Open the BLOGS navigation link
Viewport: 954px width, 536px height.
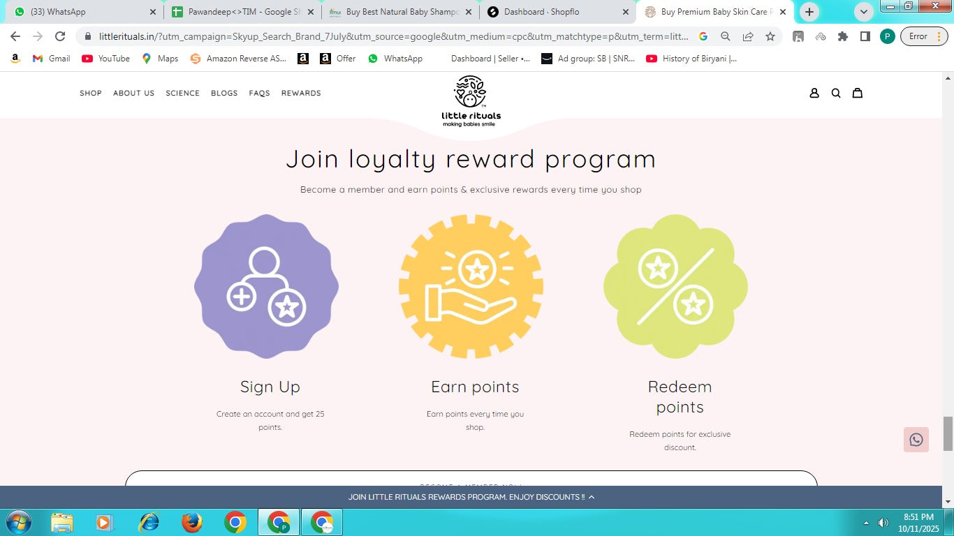click(x=224, y=93)
